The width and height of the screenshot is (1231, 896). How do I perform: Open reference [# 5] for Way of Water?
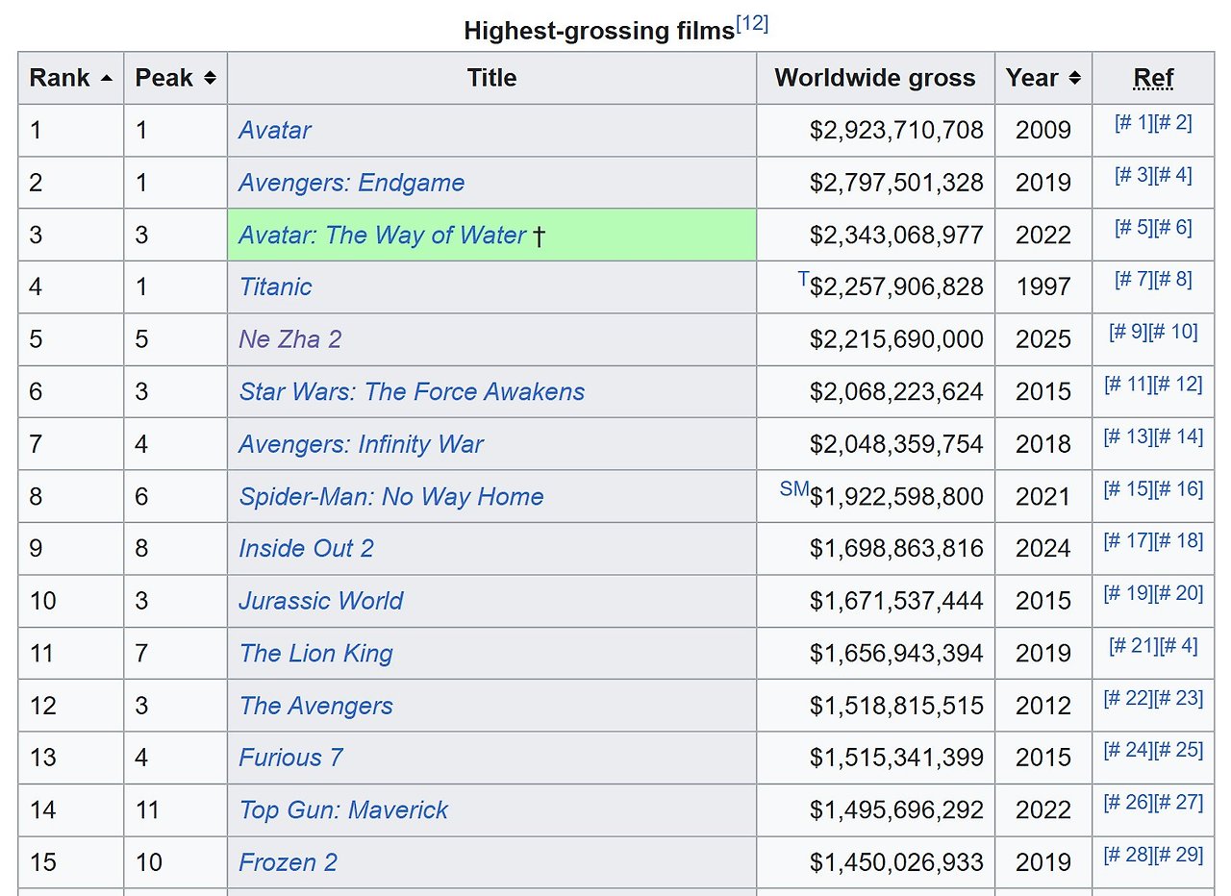[1134, 227]
